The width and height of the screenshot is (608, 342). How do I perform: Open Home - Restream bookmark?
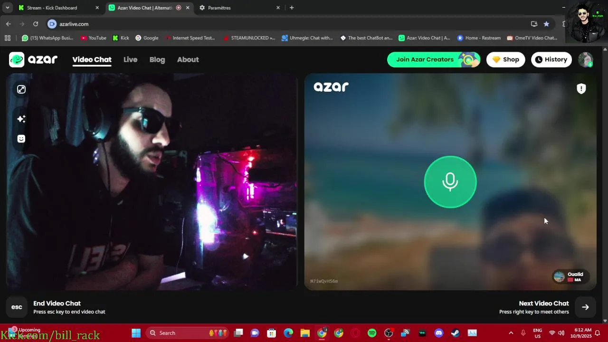[479, 38]
